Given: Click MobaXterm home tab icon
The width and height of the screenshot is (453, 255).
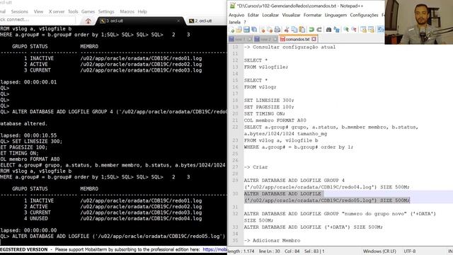Looking at the screenshot, I should 88,21.
